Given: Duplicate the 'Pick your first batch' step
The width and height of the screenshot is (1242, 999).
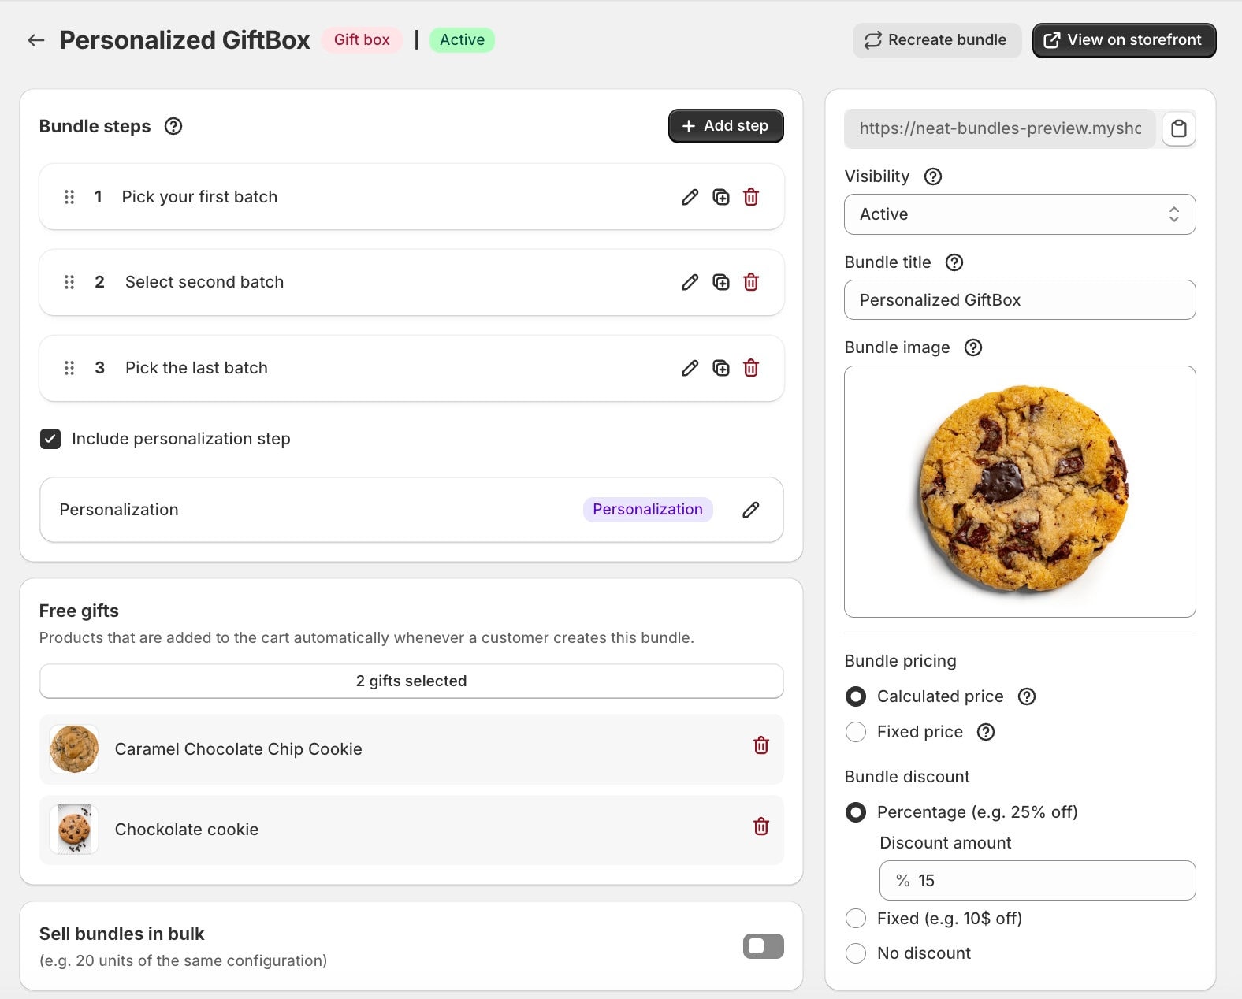Looking at the screenshot, I should pos(721,197).
